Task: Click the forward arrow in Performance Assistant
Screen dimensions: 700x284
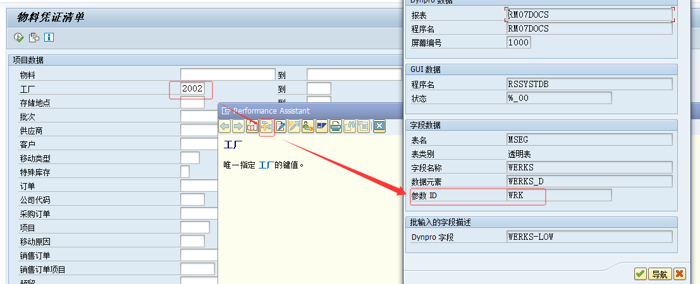Action: tap(238, 126)
